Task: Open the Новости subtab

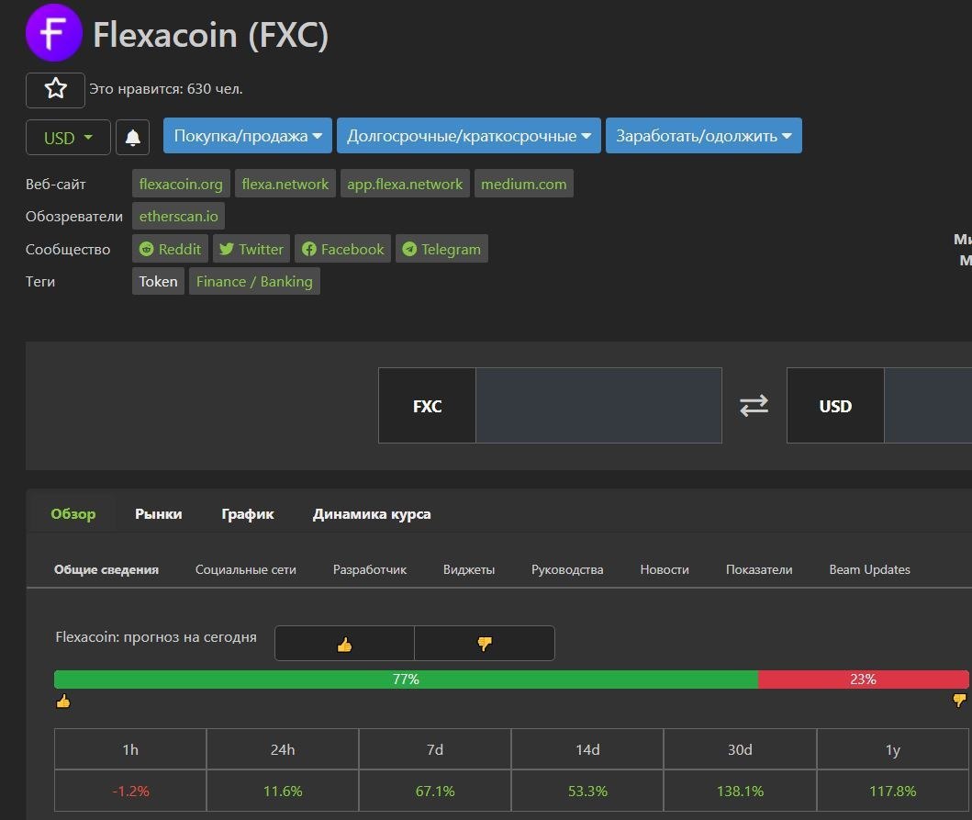Action: [x=665, y=569]
